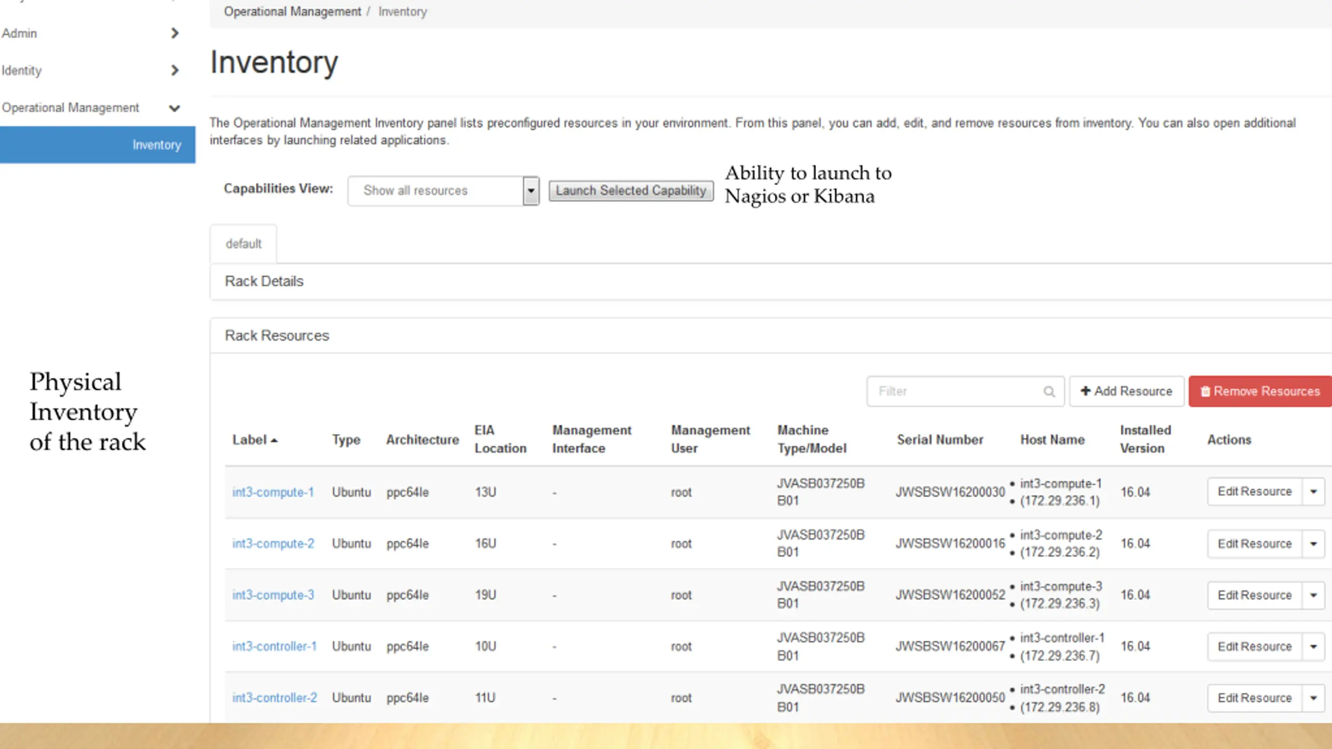1332x749 pixels.
Task: Click the Host Name column header
Action: 1052,440
